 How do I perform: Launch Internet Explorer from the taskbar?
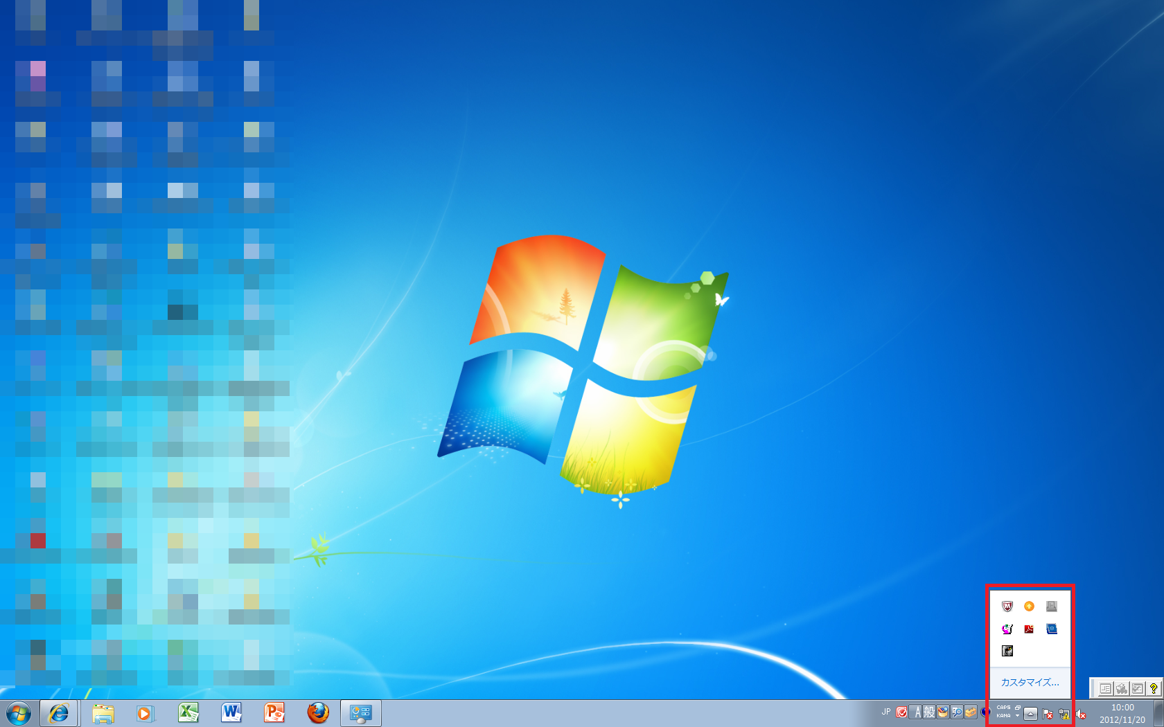coord(60,713)
